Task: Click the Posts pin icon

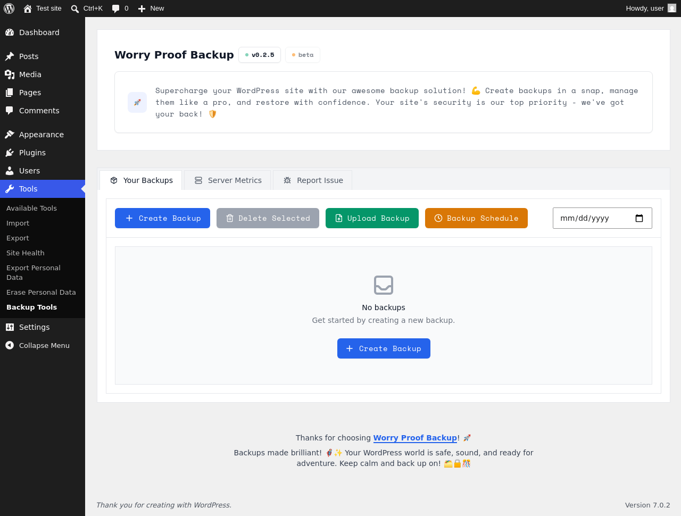Action: click(10, 56)
